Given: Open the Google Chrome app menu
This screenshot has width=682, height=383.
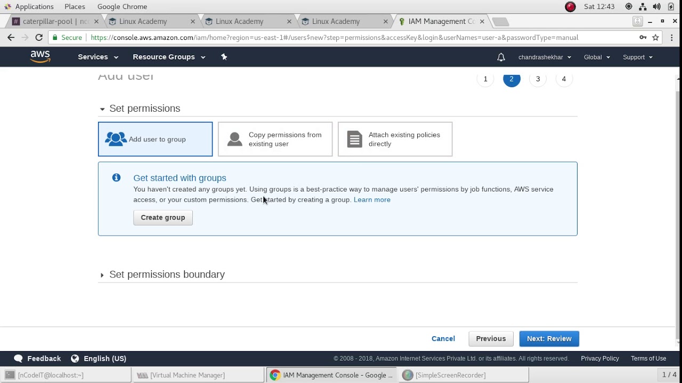Looking at the screenshot, I should click(x=122, y=6).
